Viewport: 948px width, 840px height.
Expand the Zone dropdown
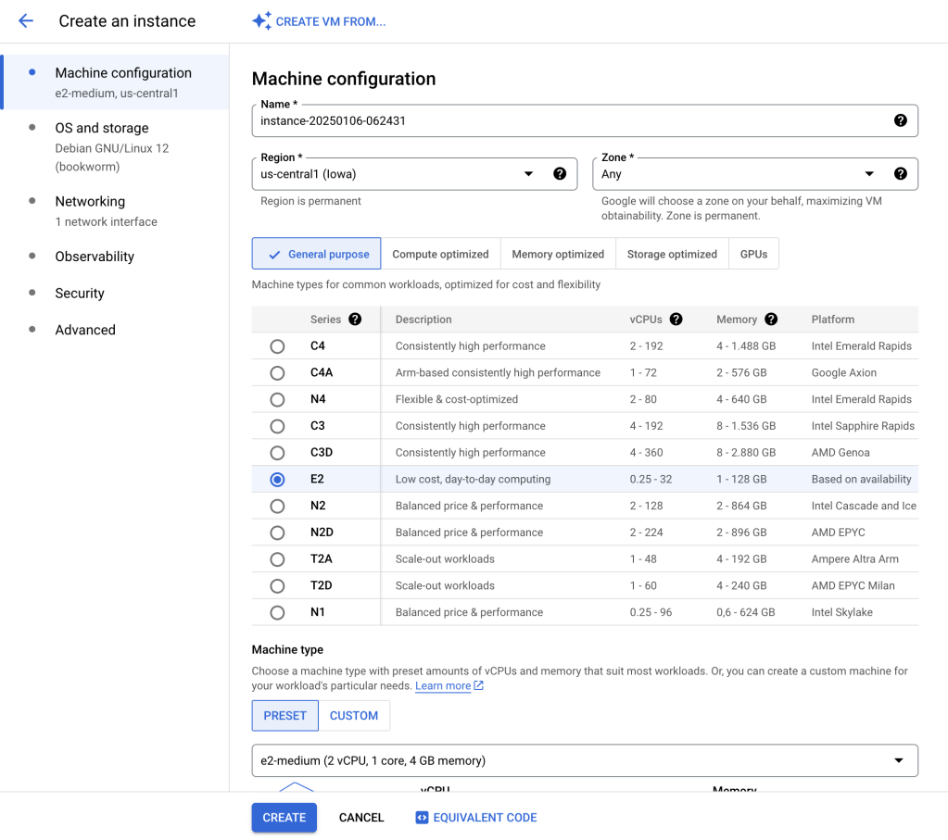869,173
